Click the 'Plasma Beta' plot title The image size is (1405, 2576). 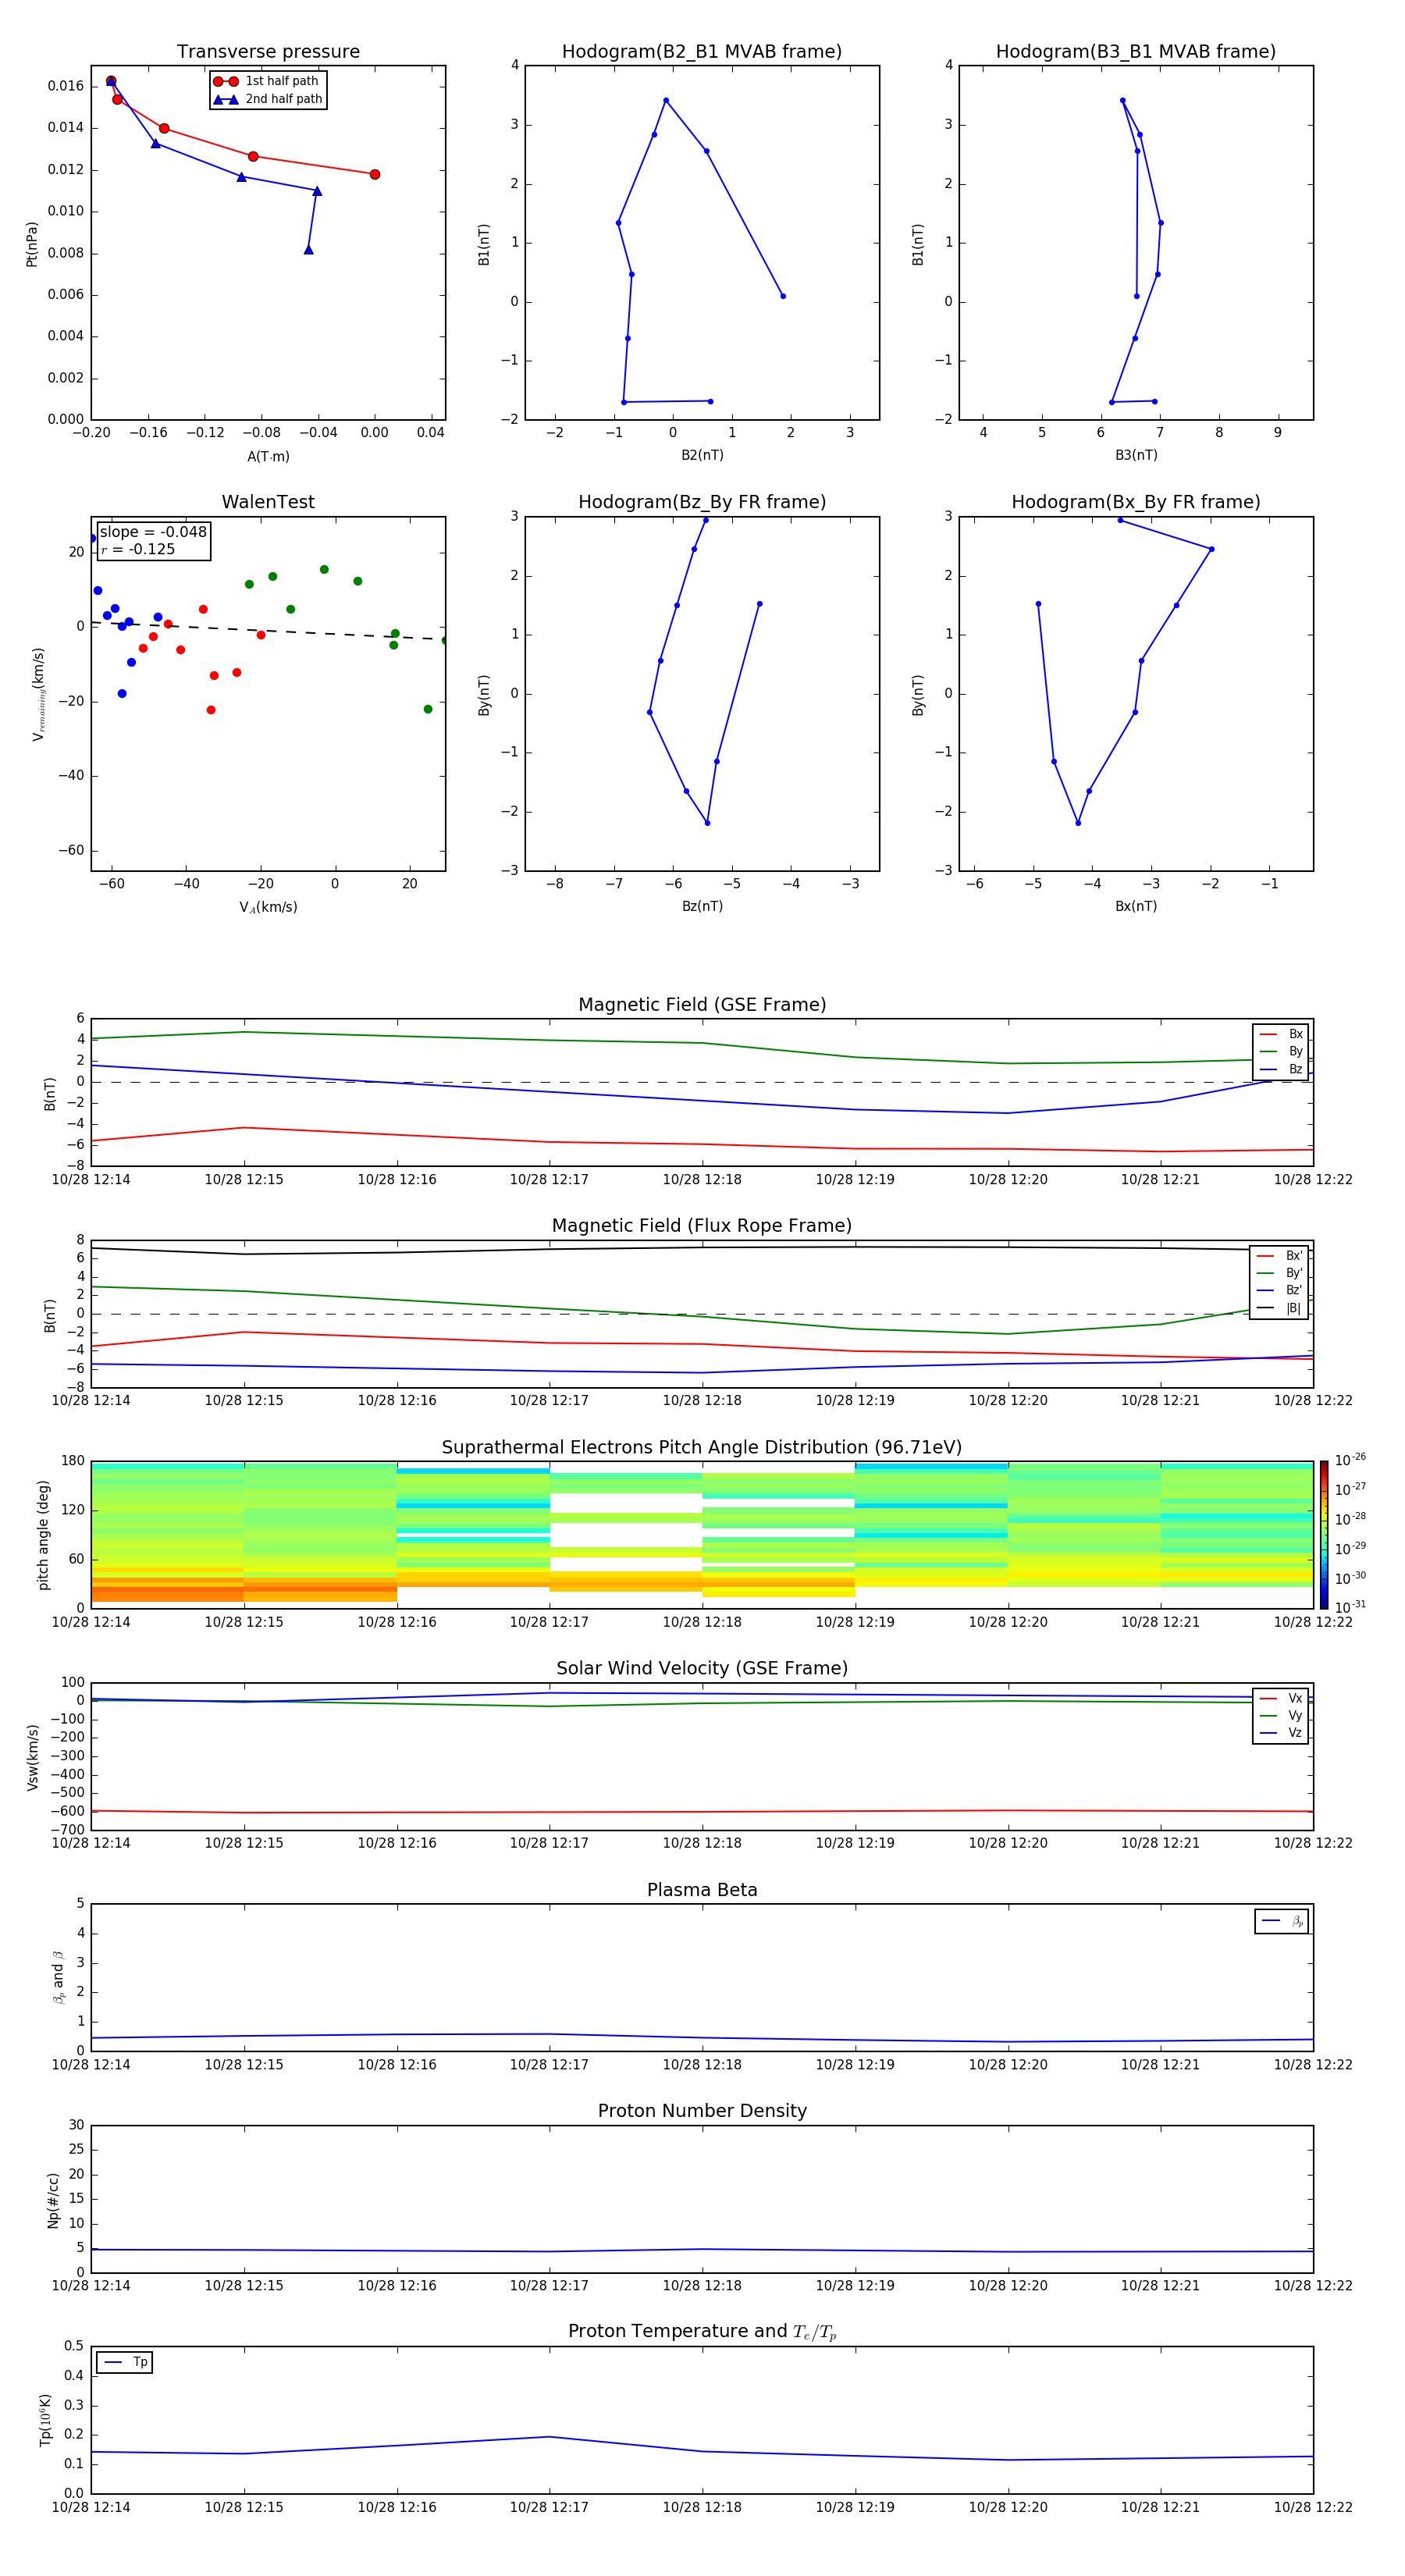702,1891
